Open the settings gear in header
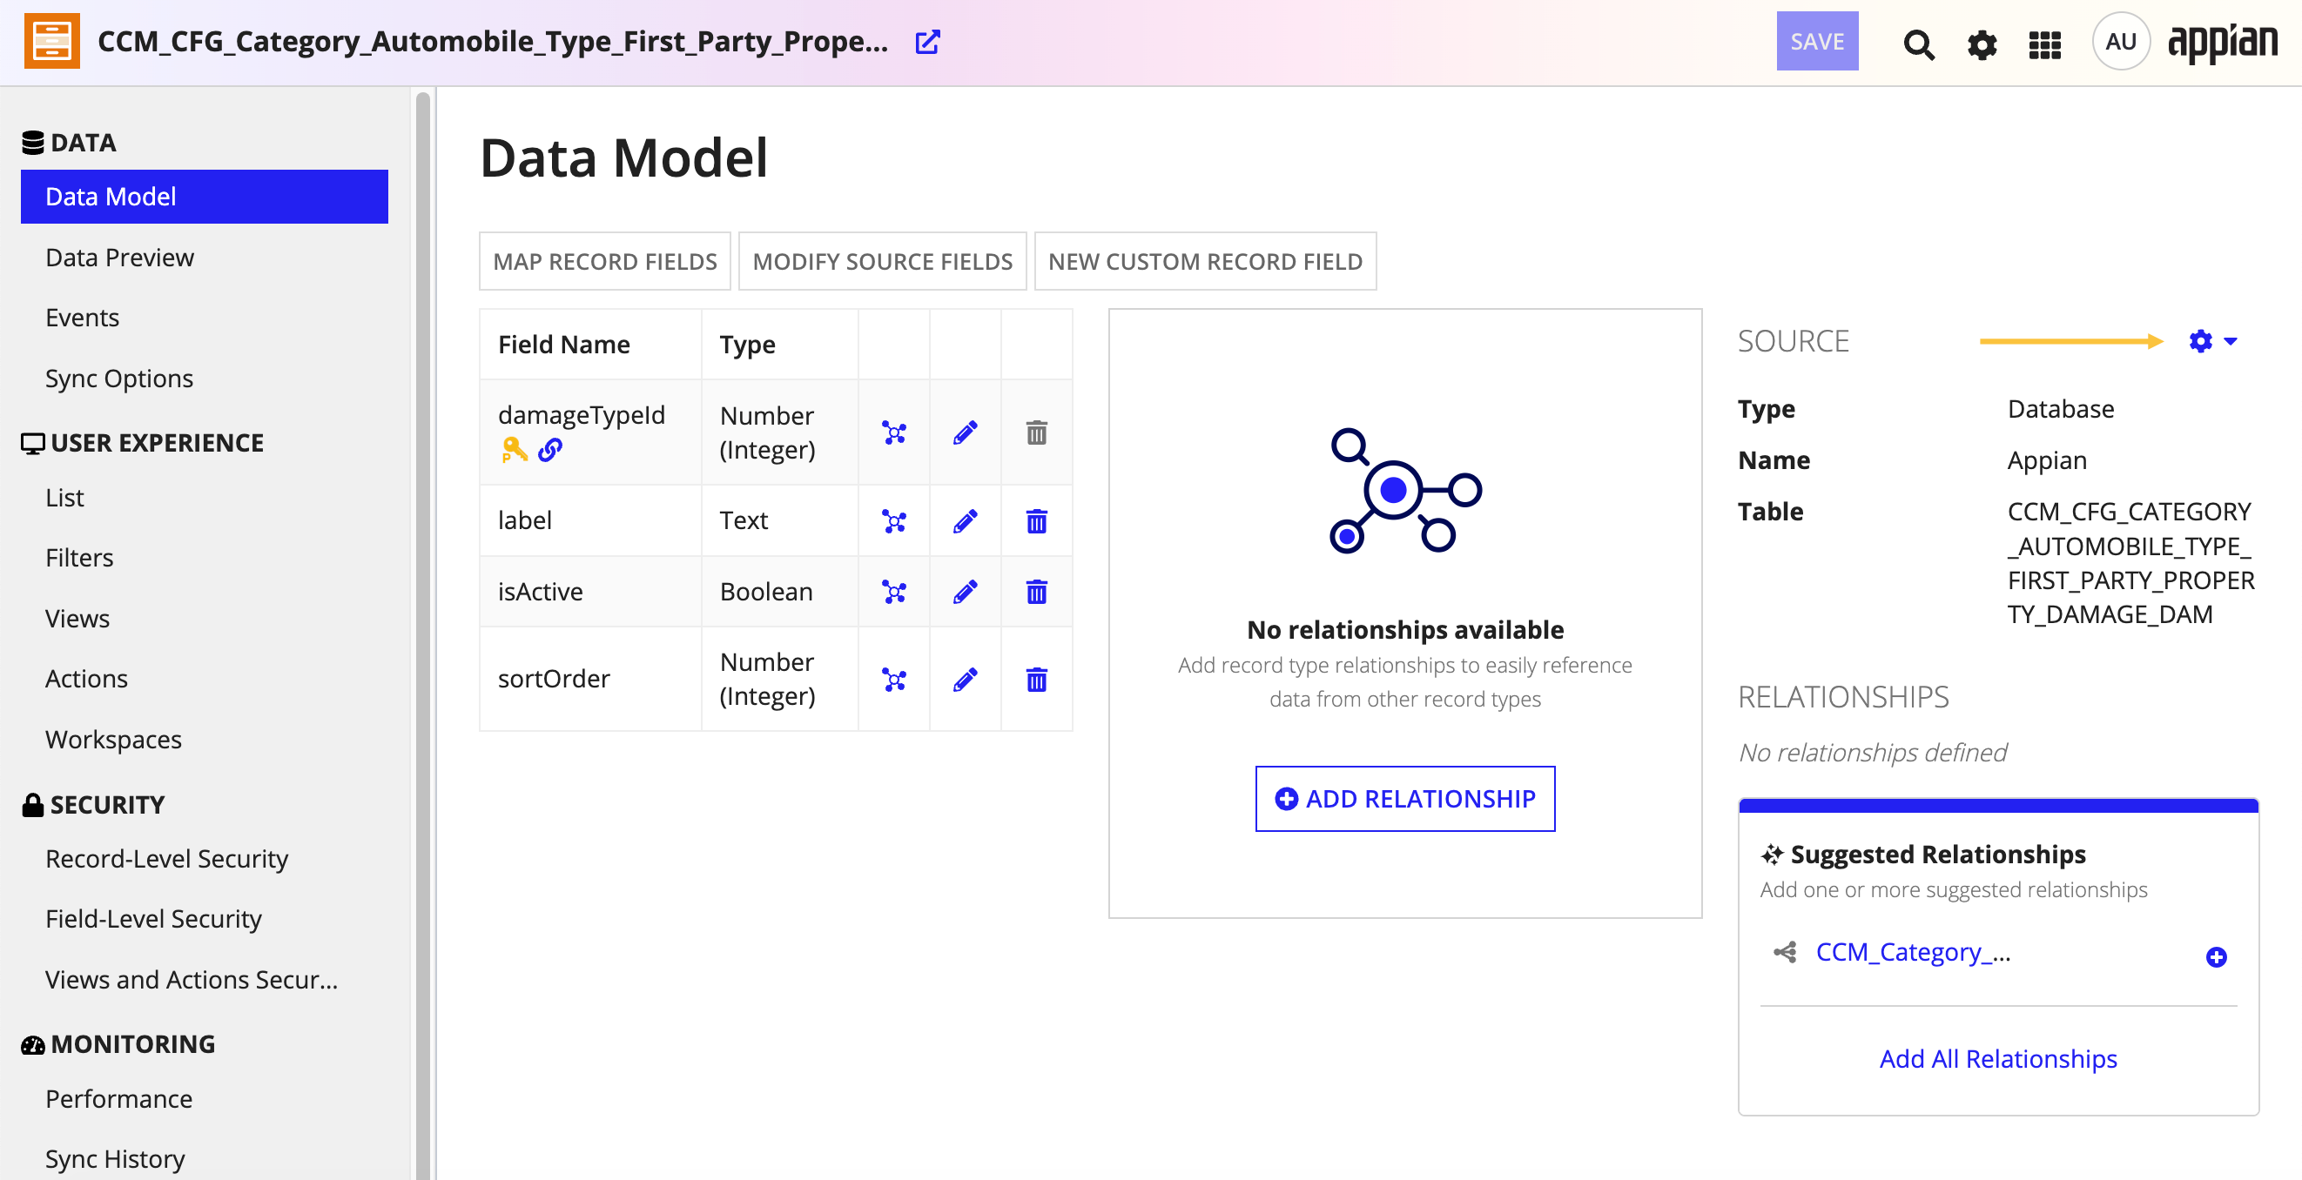This screenshot has width=2302, height=1180. click(x=1982, y=44)
